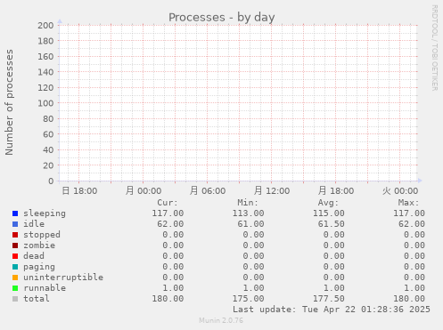443x330 pixels.
Task: Click the paging legend color swatch
Action: 15,267
